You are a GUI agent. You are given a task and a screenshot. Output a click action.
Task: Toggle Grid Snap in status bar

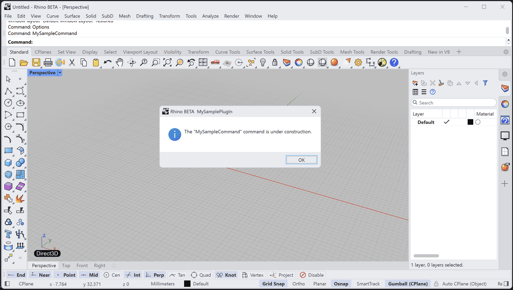(x=274, y=284)
